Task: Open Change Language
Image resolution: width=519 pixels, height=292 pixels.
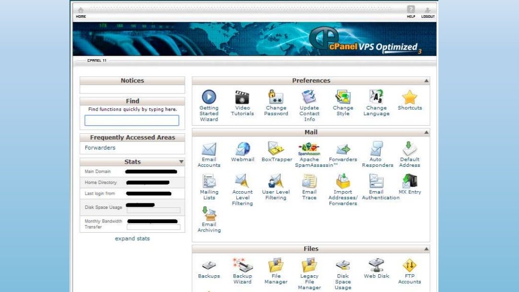Action: coord(377,102)
